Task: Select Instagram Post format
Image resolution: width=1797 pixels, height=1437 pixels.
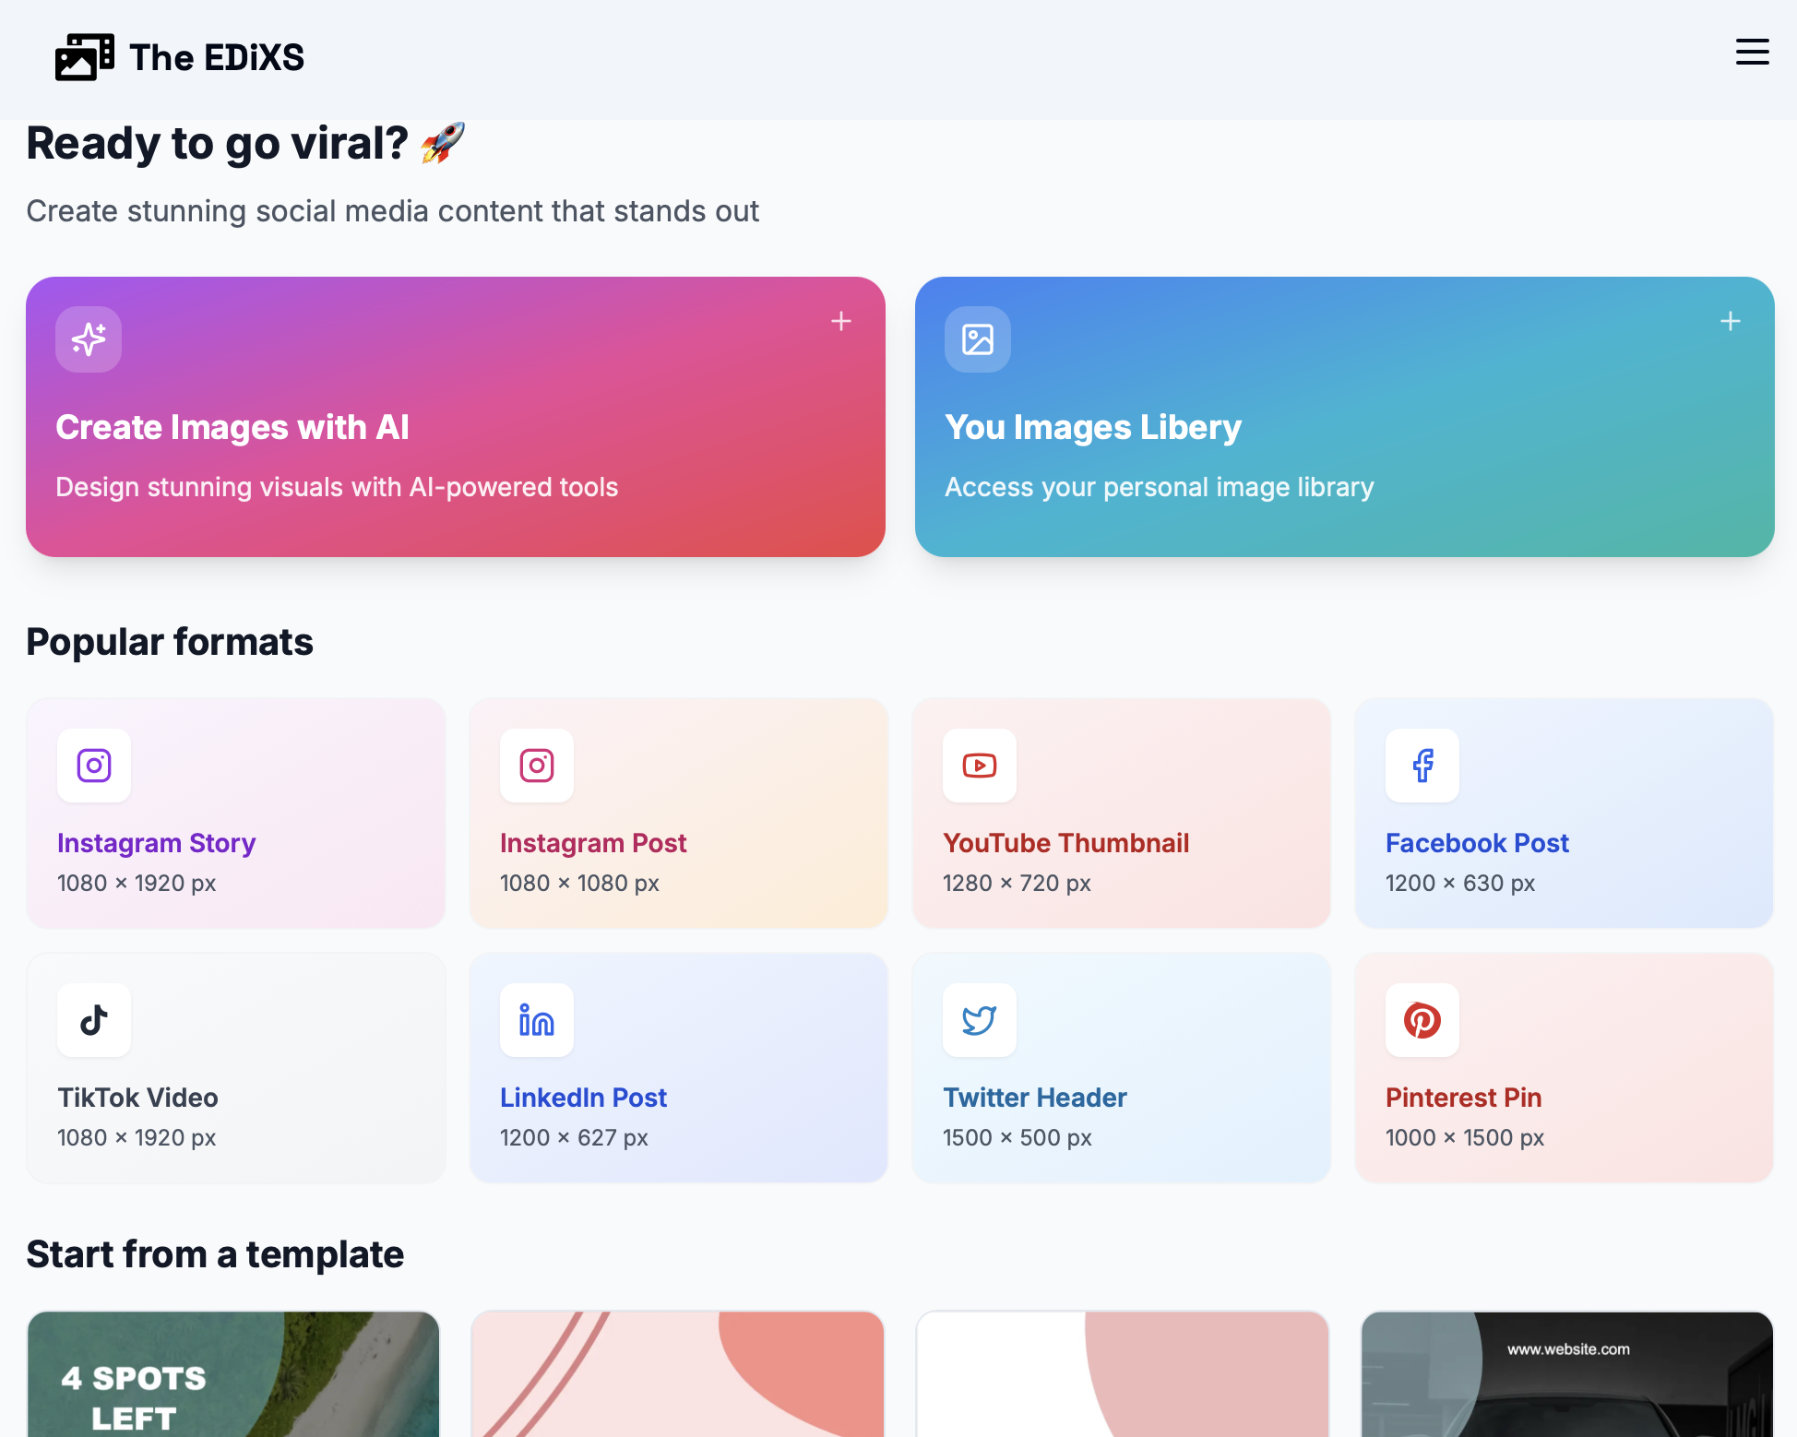Action: coord(679,813)
